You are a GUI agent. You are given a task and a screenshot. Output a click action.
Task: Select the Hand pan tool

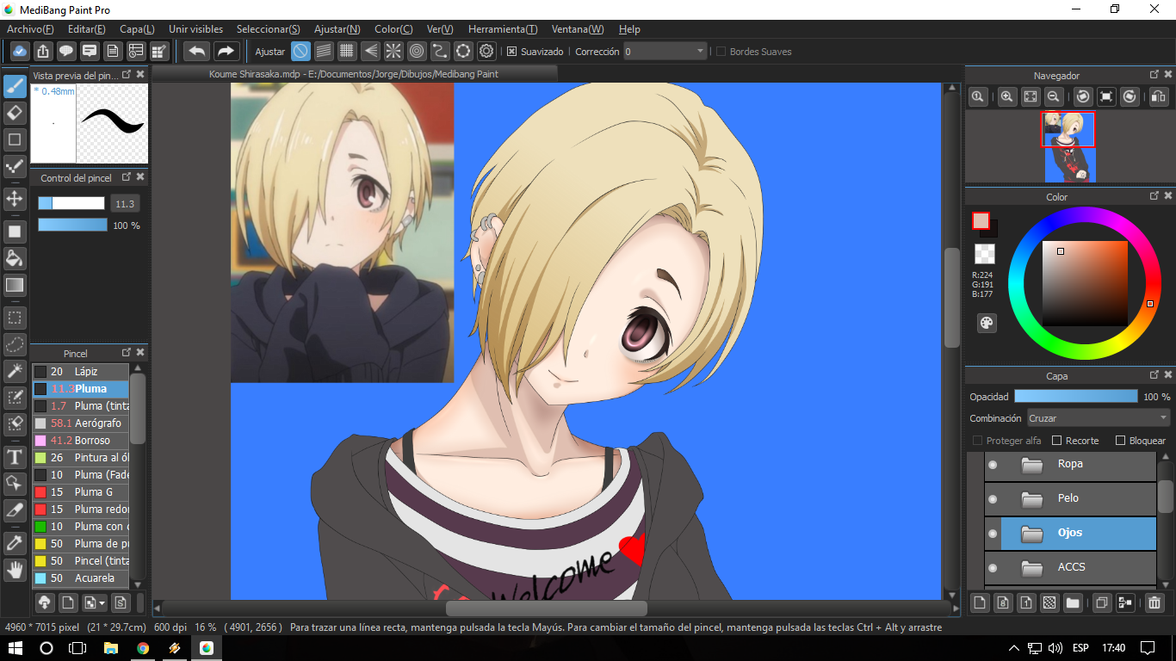click(x=15, y=569)
